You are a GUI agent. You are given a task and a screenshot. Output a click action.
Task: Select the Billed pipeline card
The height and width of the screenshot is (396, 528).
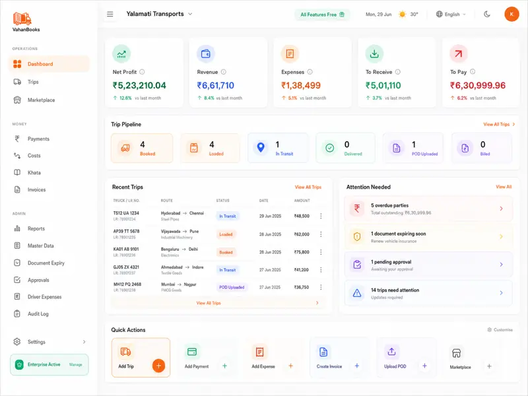[482, 148]
